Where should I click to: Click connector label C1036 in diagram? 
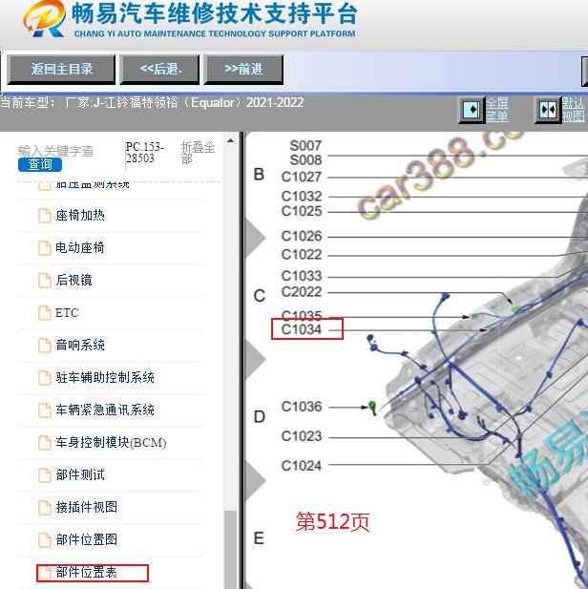302,407
